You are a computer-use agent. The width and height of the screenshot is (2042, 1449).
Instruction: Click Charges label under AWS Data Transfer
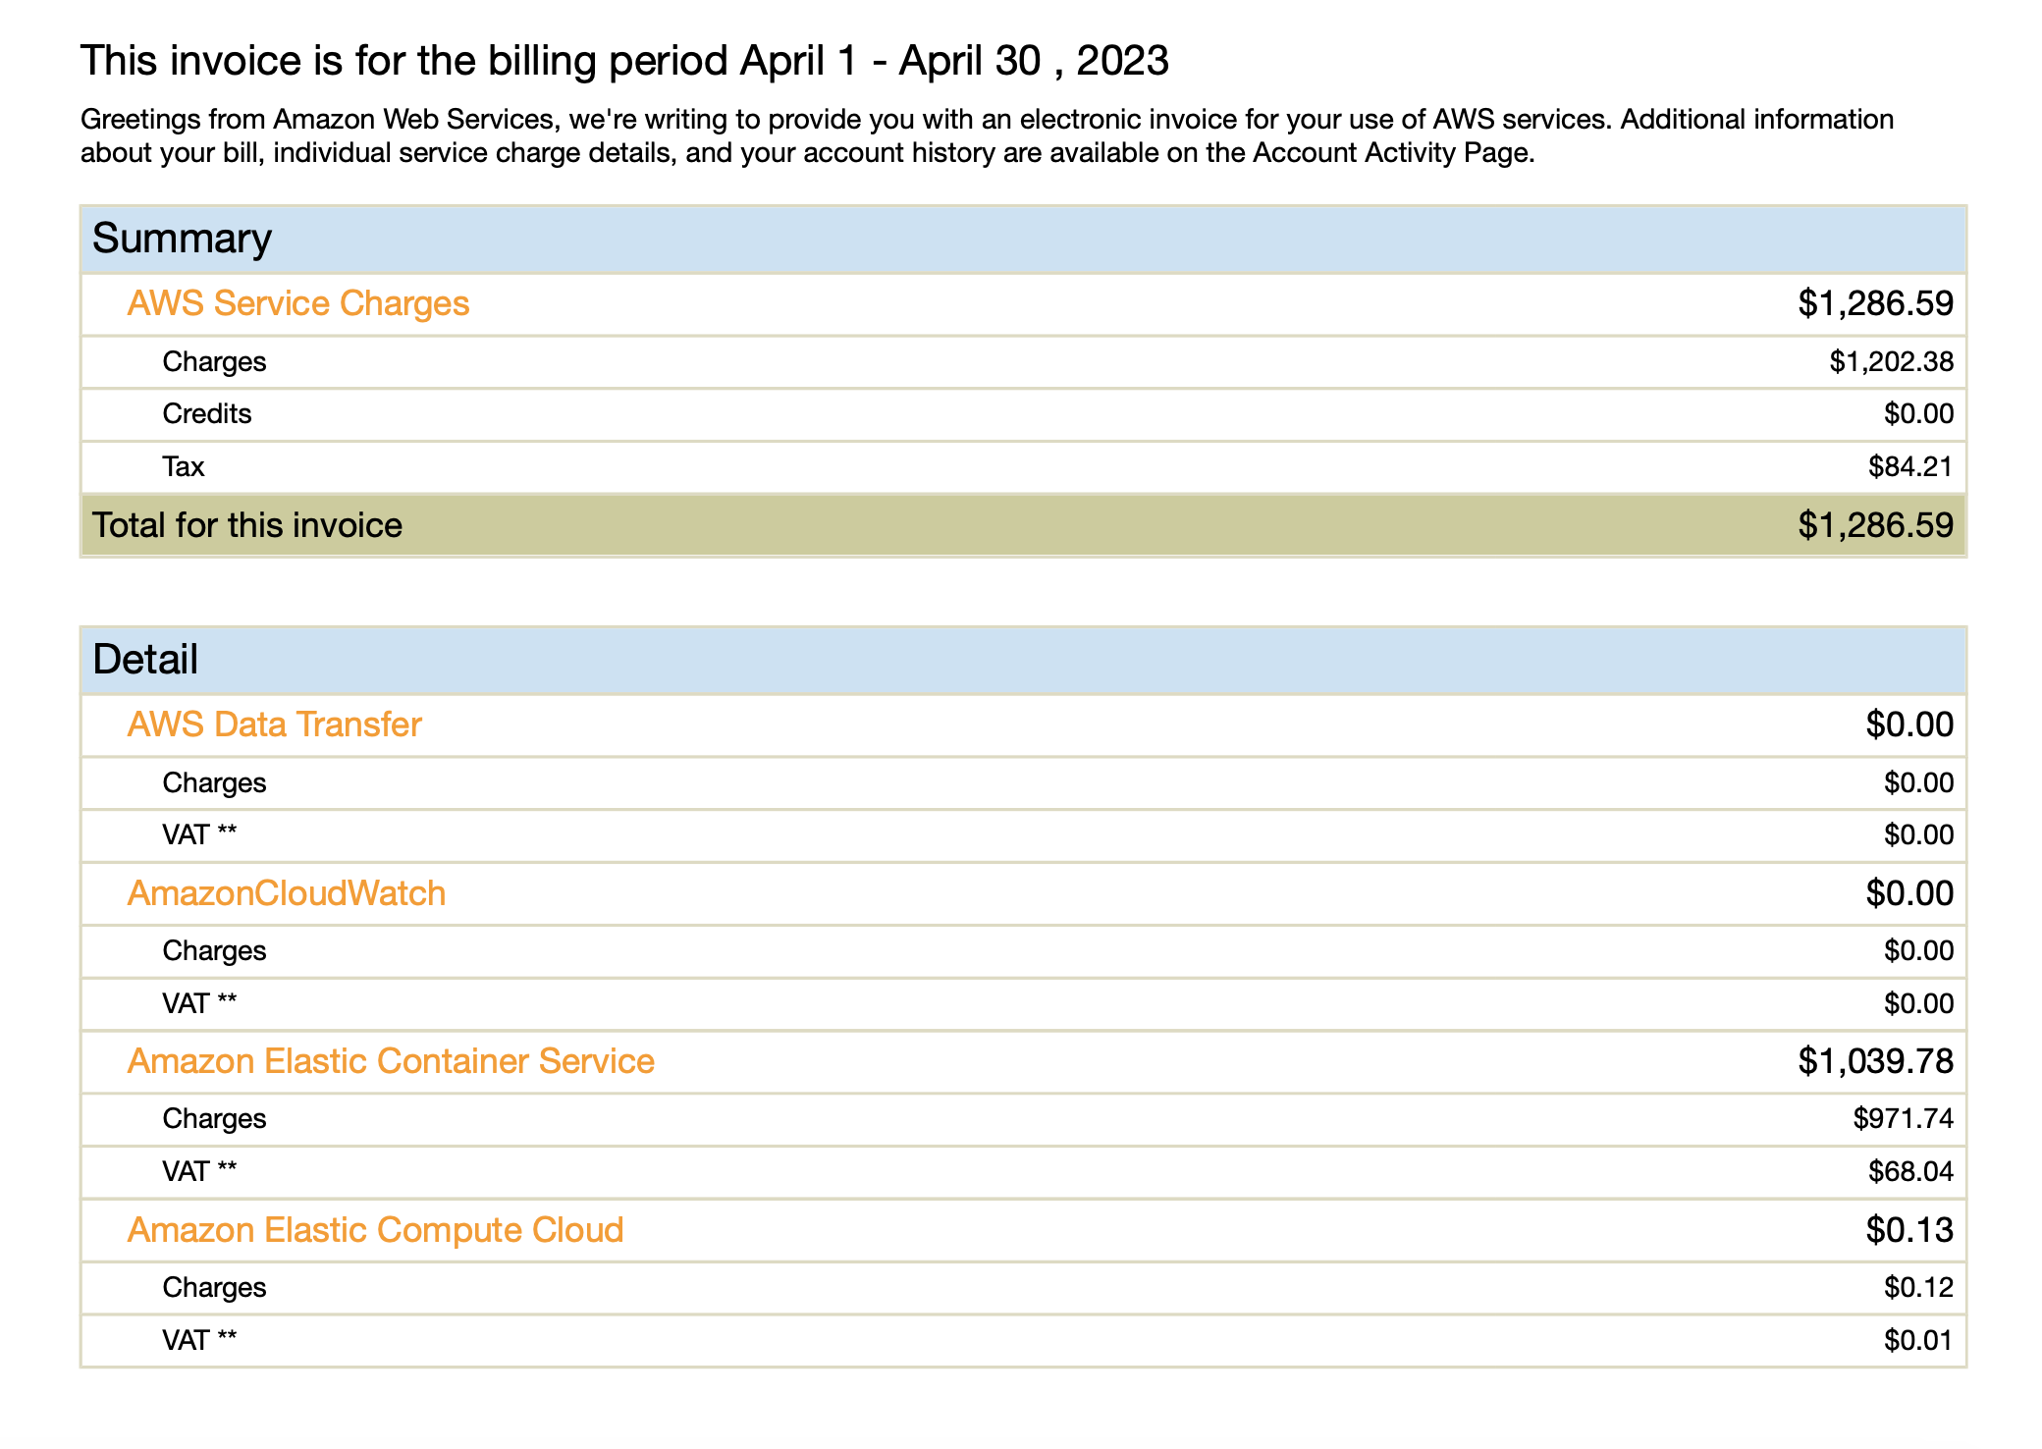tap(214, 783)
